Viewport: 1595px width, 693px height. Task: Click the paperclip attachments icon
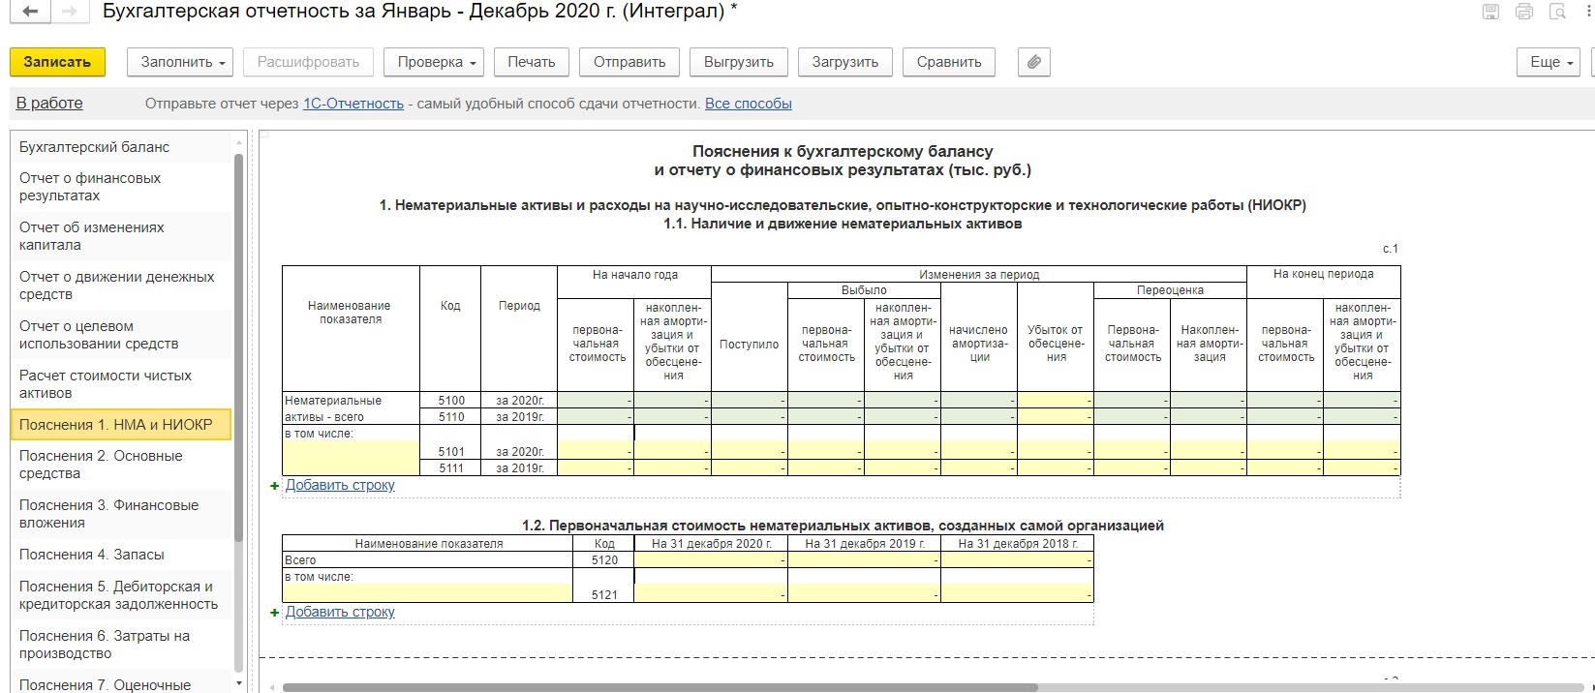point(1034,62)
